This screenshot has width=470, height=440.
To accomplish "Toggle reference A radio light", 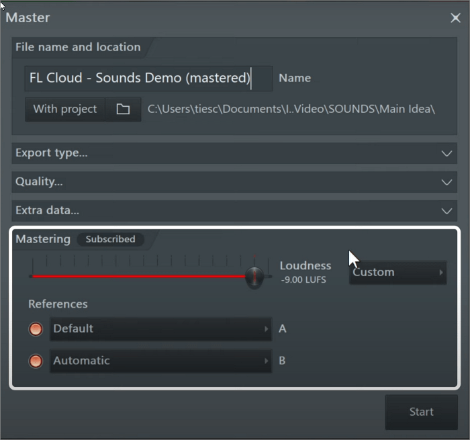I will (x=36, y=329).
